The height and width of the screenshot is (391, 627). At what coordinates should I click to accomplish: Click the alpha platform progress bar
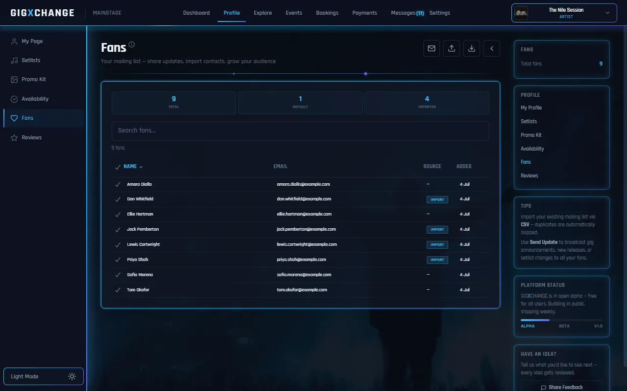pyautogui.click(x=561, y=320)
